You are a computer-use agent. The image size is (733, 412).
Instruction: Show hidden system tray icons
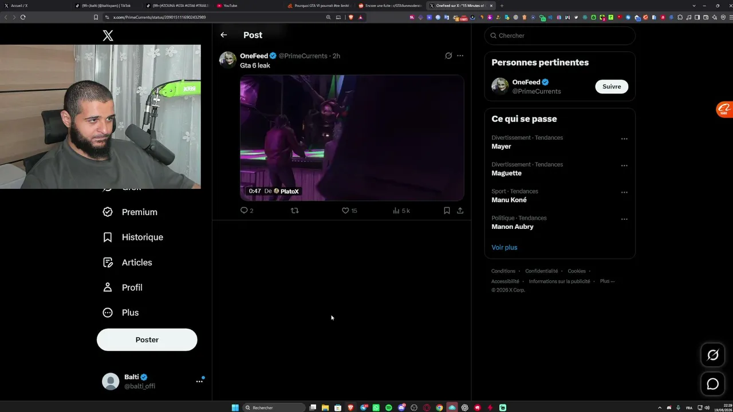(659, 407)
